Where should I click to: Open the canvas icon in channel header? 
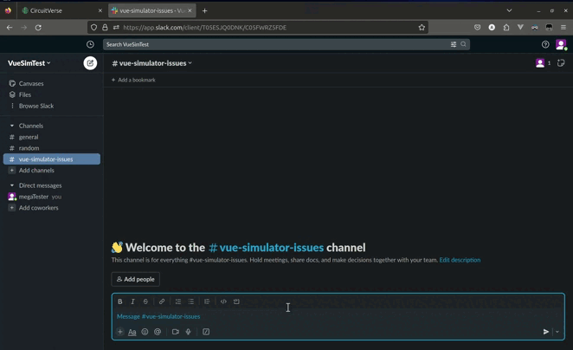[x=561, y=63]
